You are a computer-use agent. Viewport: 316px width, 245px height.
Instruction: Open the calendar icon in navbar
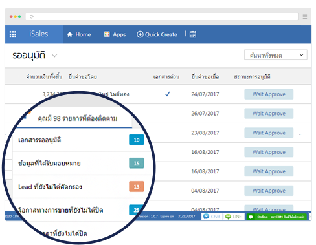[x=193, y=34]
